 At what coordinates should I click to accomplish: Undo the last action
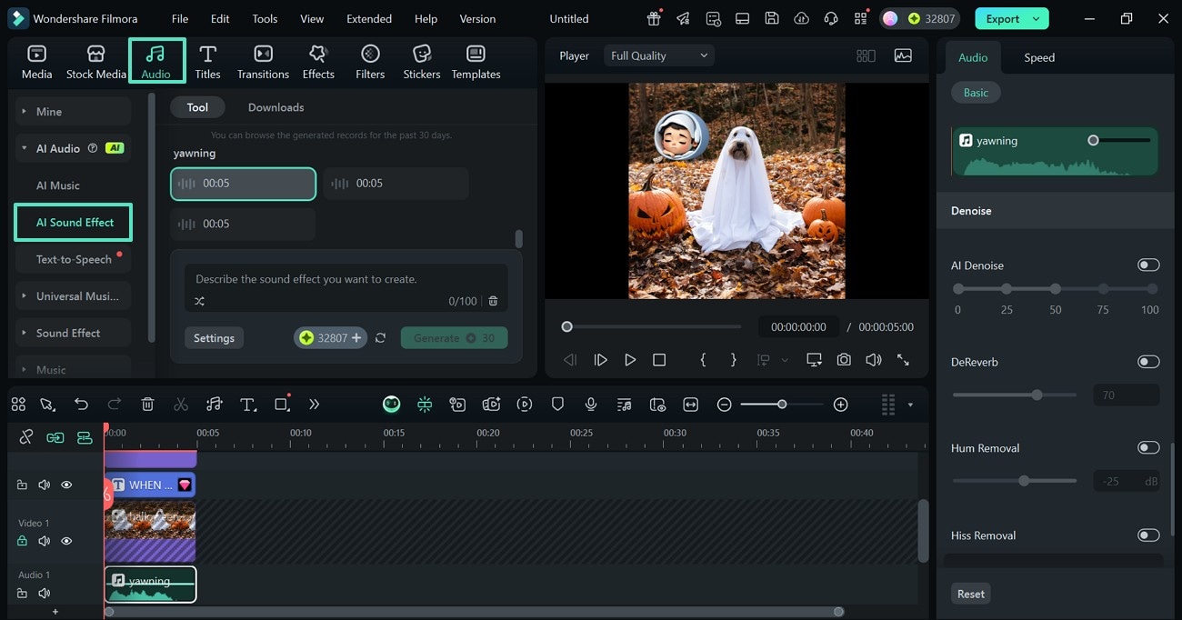tap(82, 405)
